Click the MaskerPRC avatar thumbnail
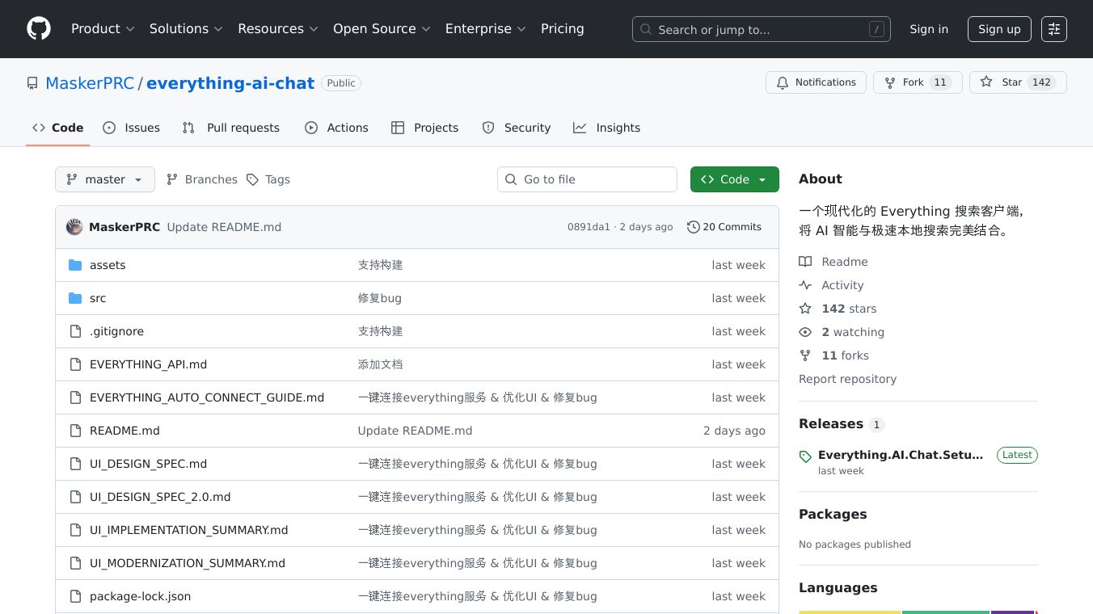The width and height of the screenshot is (1093, 614). 74,227
